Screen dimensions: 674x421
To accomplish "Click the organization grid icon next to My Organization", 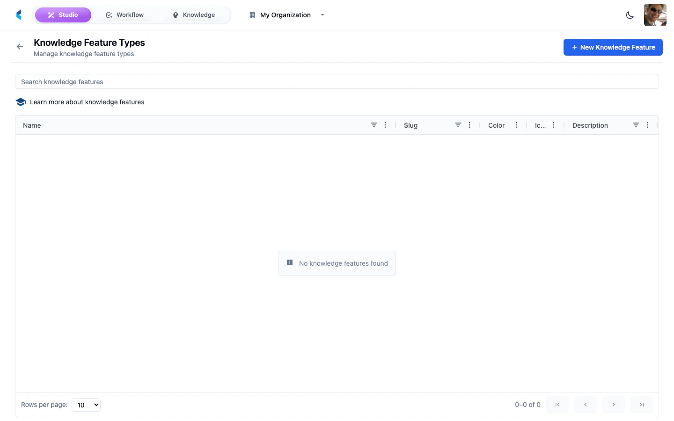I will pos(252,15).
